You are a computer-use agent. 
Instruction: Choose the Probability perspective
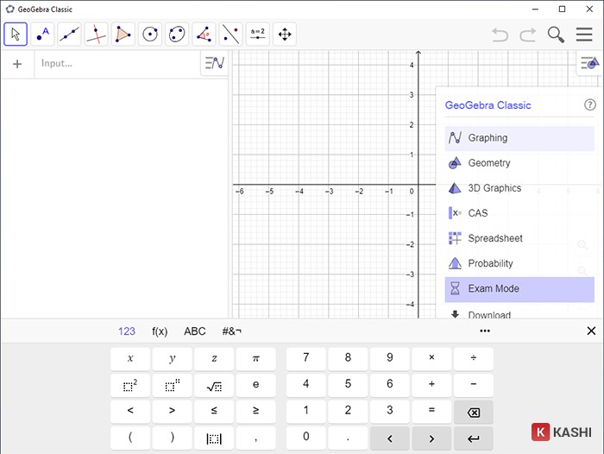coord(519,263)
